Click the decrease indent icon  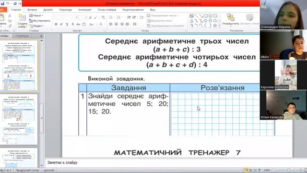click(x=129, y=18)
